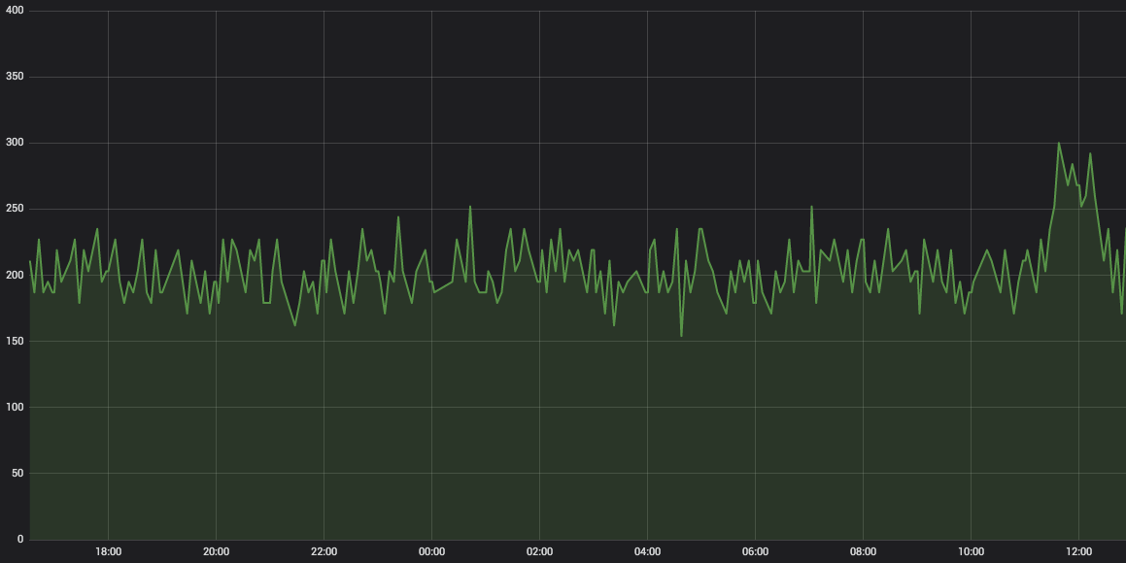Click the spike just after 07:00
1126x563 pixels.
pyautogui.click(x=811, y=207)
